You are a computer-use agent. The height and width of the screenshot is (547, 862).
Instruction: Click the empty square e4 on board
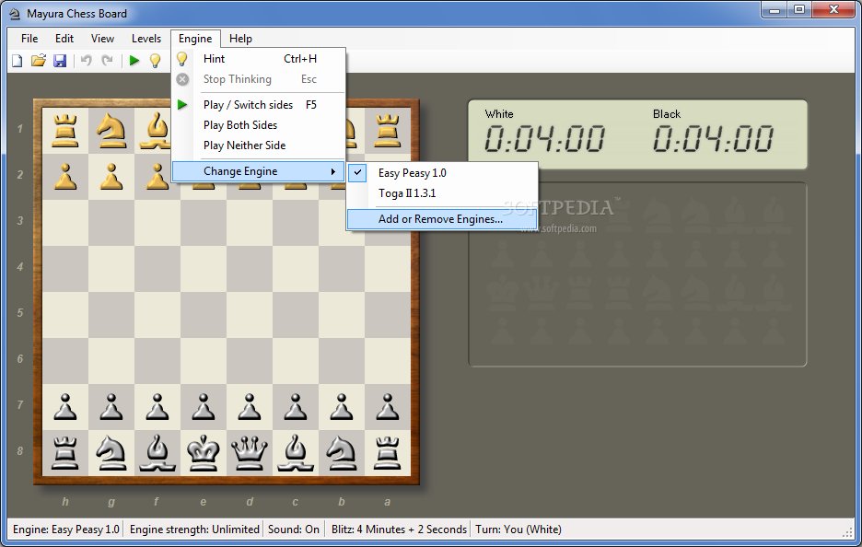[x=204, y=269]
